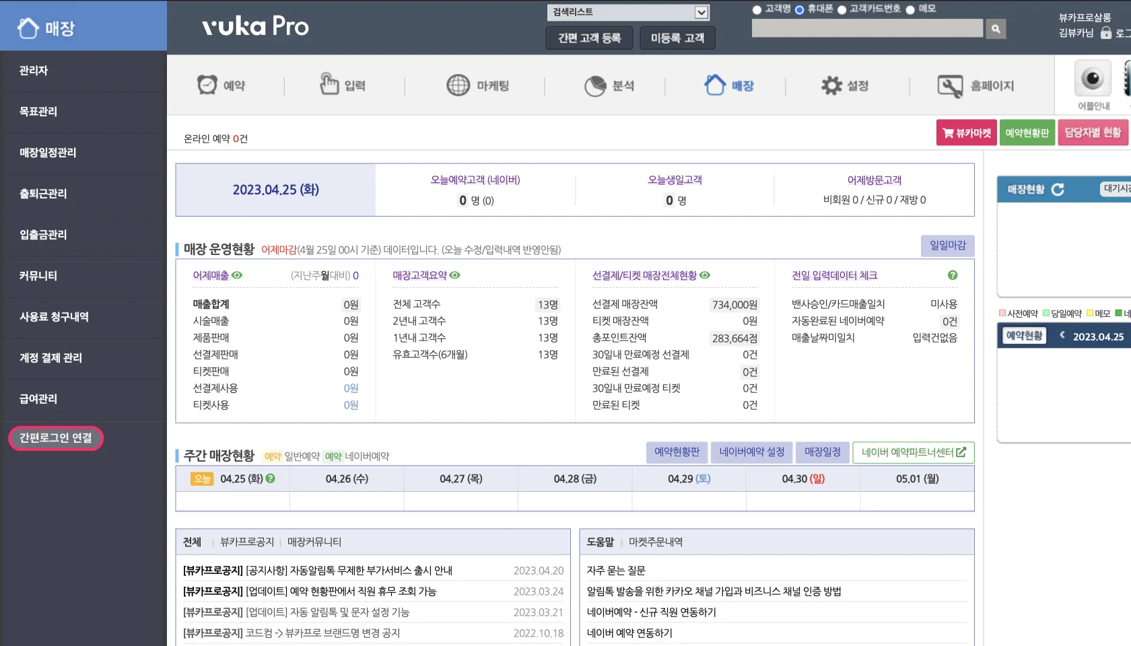This screenshot has width=1131, height=646.
Task: Open help on 카카오 채널 가입과 비즈니스 채널 인증
Action: 714,591
